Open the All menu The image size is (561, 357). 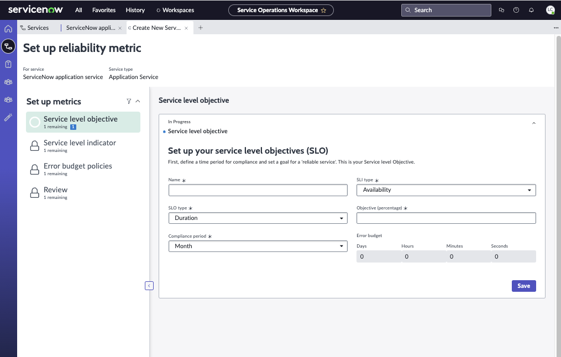[x=78, y=10]
